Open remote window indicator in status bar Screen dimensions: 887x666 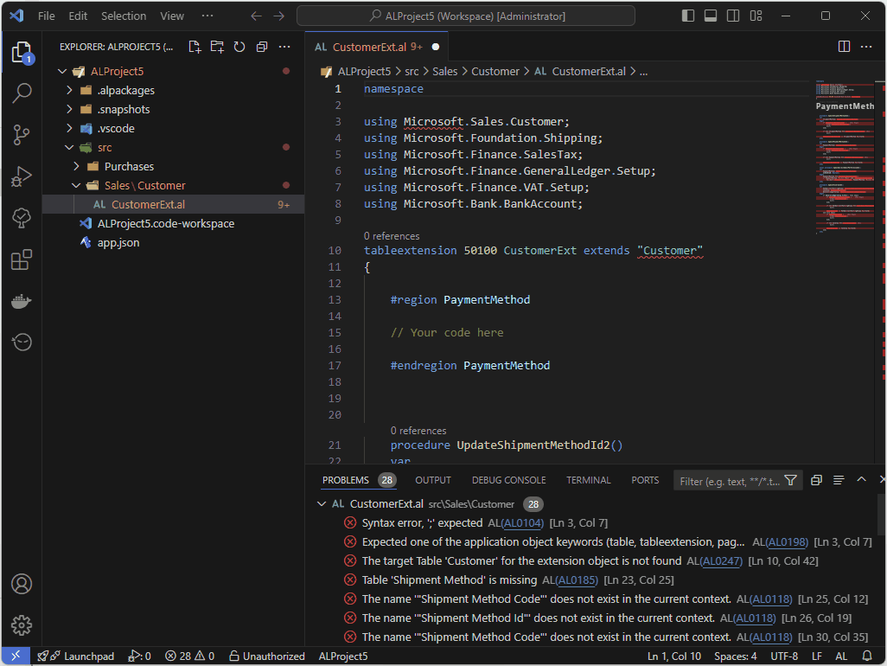click(16, 656)
